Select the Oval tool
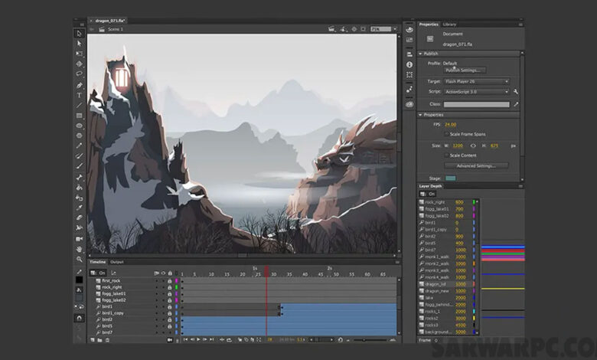597x360 pixels. tap(79, 126)
